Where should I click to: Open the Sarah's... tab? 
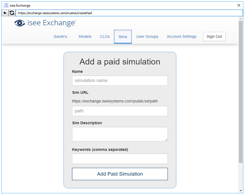pyautogui.click(x=62, y=37)
